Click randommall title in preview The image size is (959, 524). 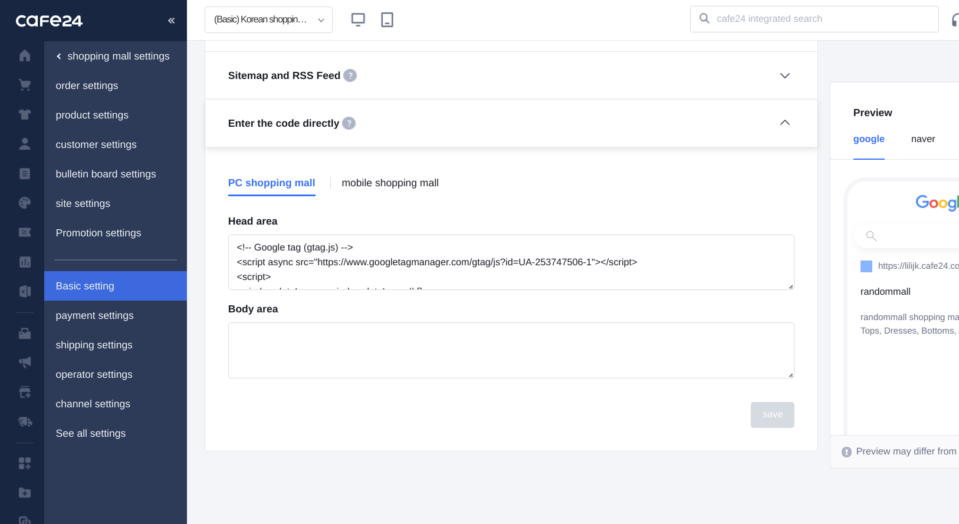coord(885,292)
